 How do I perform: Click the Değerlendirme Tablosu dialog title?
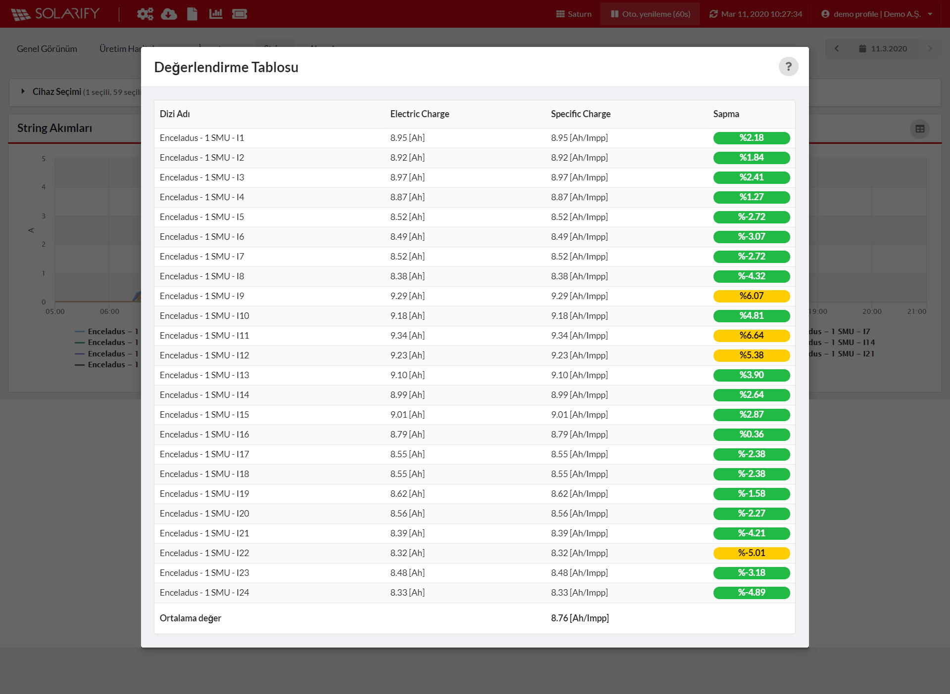tap(226, 67)
